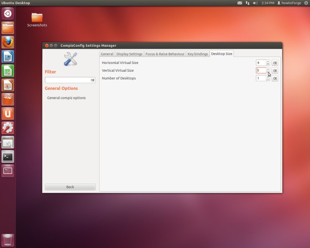310x248 pixels.
Task: Click the Back button
Action: (70, 187)
